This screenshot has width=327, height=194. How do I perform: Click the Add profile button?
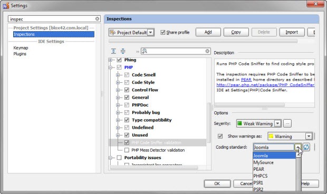208,32
